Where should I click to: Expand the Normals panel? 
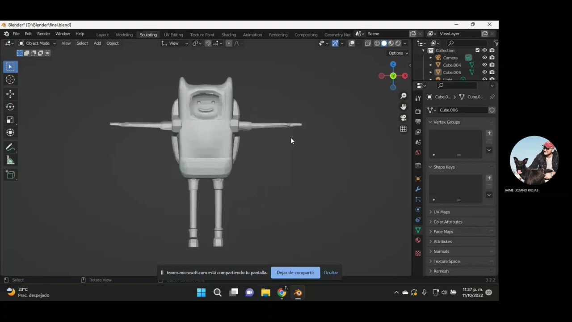[x=430, y=251]
